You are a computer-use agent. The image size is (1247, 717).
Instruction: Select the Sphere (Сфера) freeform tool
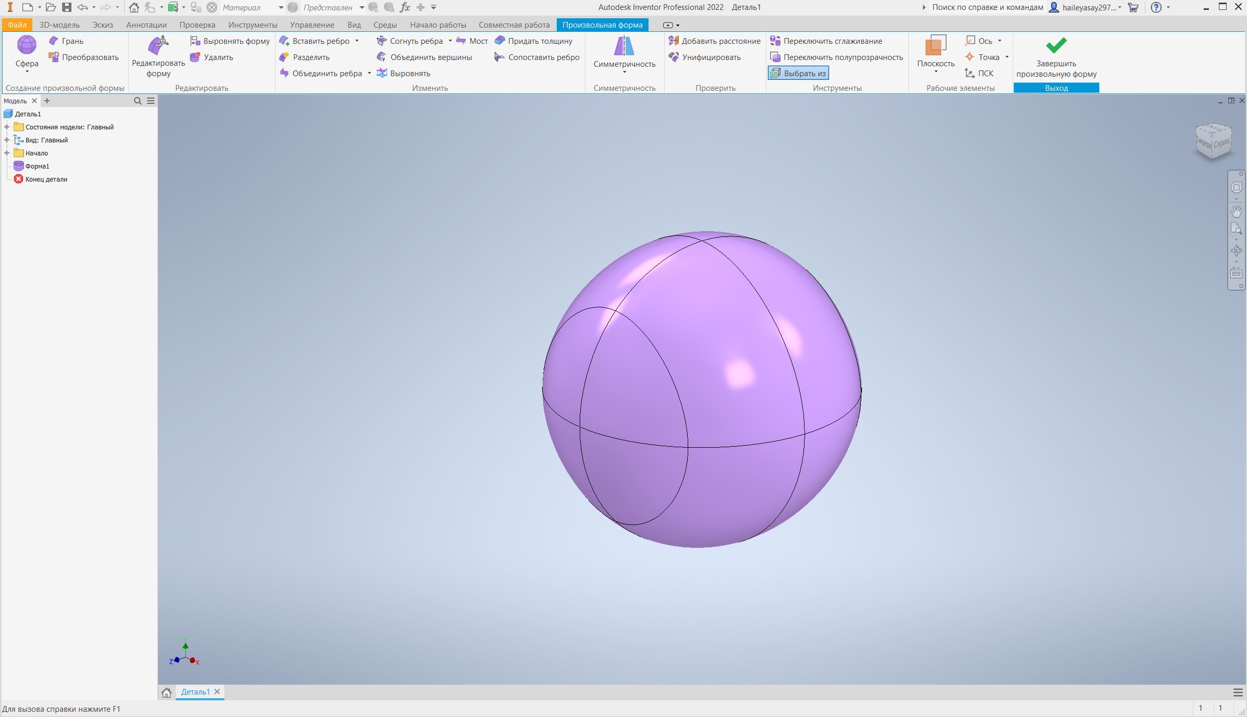(x=27, y=51)
